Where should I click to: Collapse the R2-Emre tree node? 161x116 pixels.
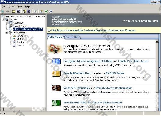3,20
